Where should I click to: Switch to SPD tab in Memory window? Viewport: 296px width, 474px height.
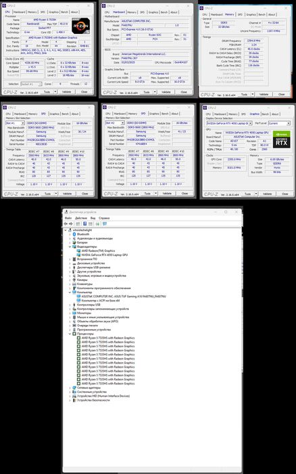point(240,14)
